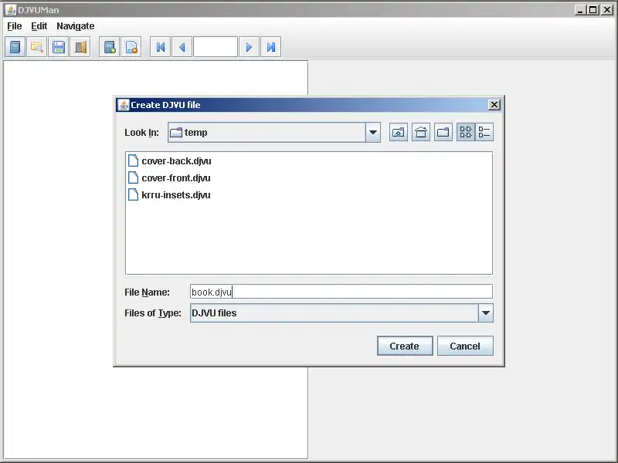Jump to last page button
The height and width of the screenshot is (463, 618).
point(271,47)
